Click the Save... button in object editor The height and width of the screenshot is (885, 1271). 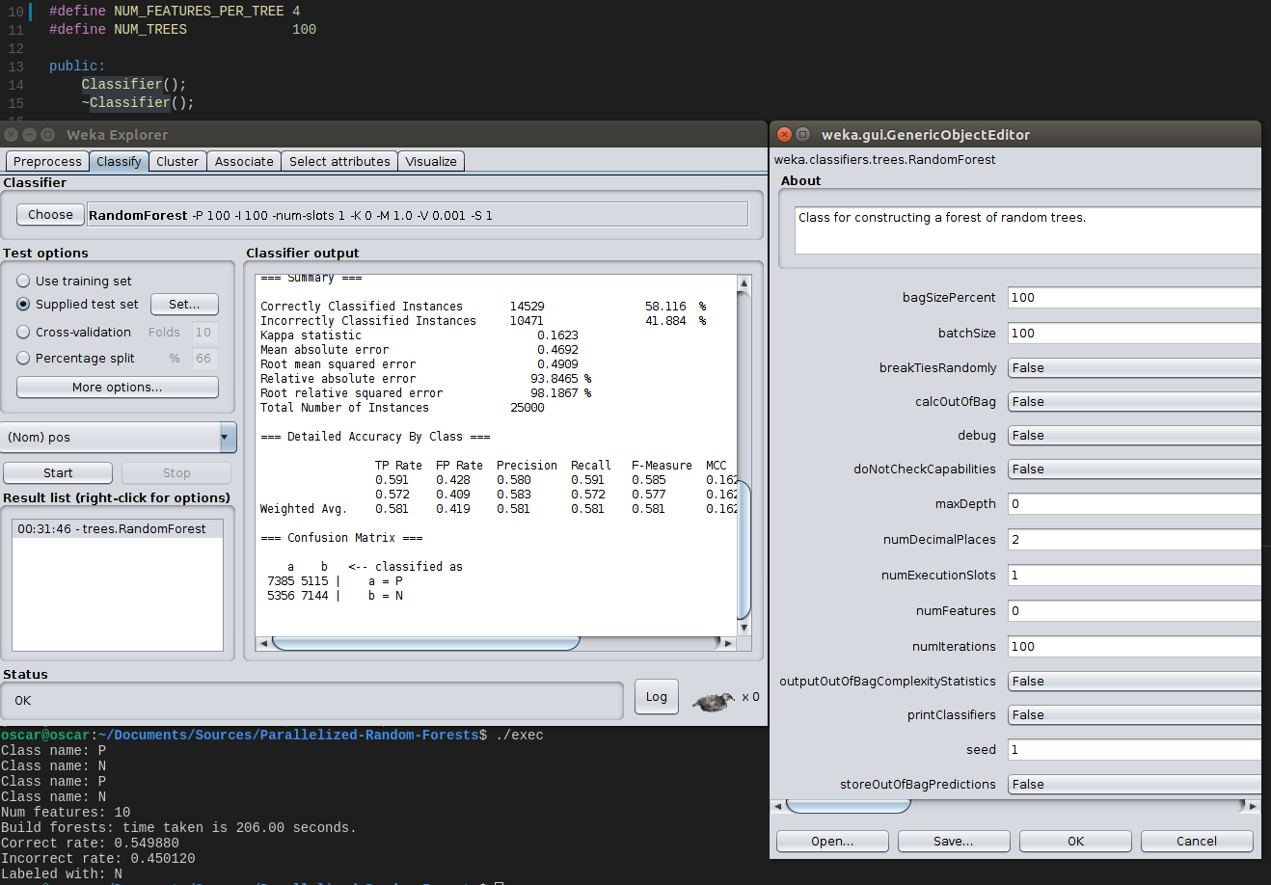coord(954,842)
